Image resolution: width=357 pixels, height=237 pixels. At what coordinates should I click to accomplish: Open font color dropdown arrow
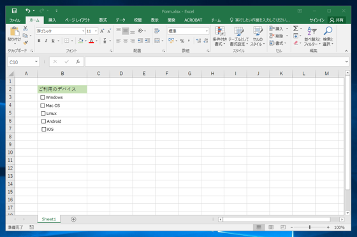click(x=96, y=41)
